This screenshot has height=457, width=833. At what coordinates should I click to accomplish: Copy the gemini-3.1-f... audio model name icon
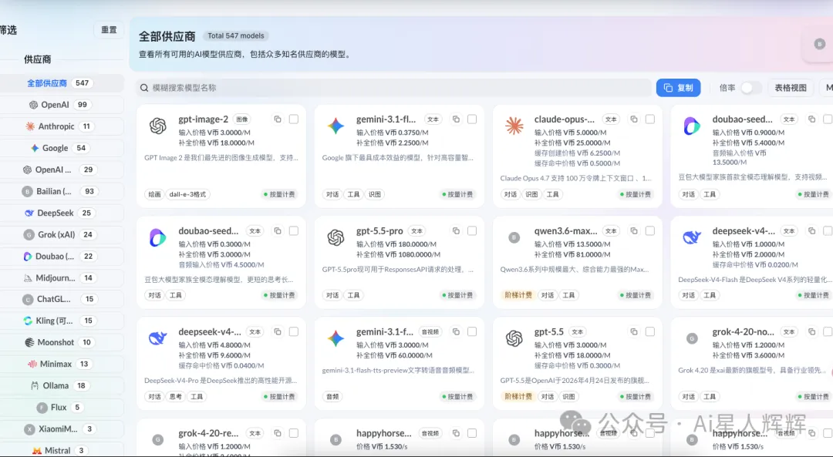pyautogui.click(x=456, y=331)
